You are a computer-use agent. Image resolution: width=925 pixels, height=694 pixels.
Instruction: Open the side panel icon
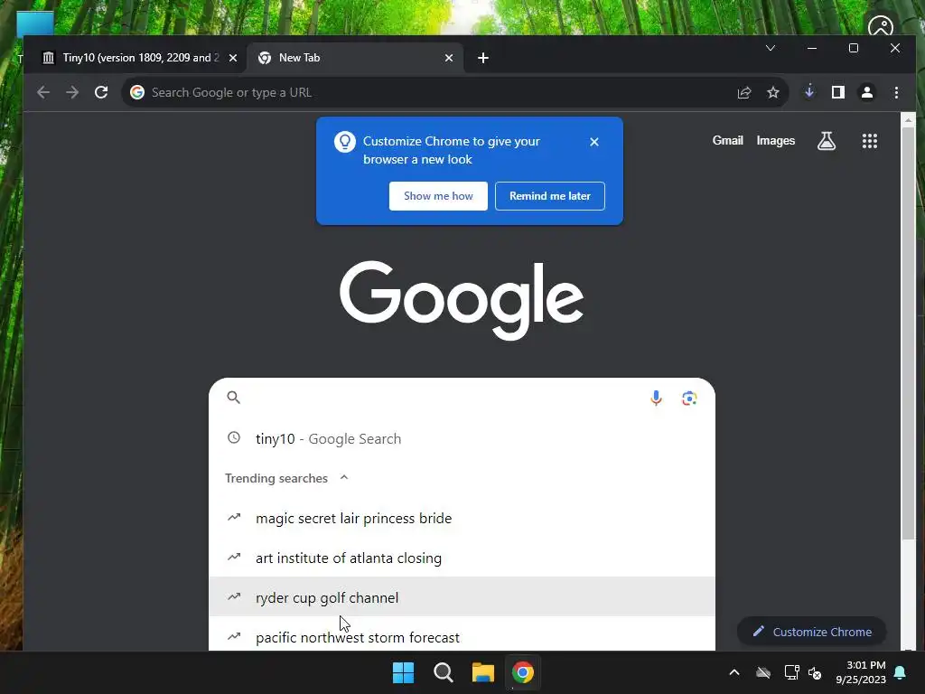click(x=838, y=92)
